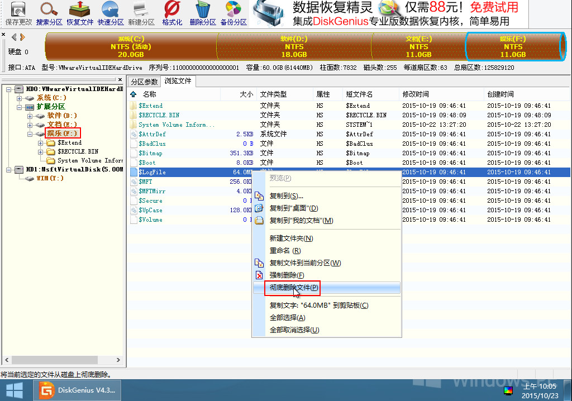Select the 删除分区 delete partition icon
This screenshot has height=401, width=572.
[x=202, y=13]
